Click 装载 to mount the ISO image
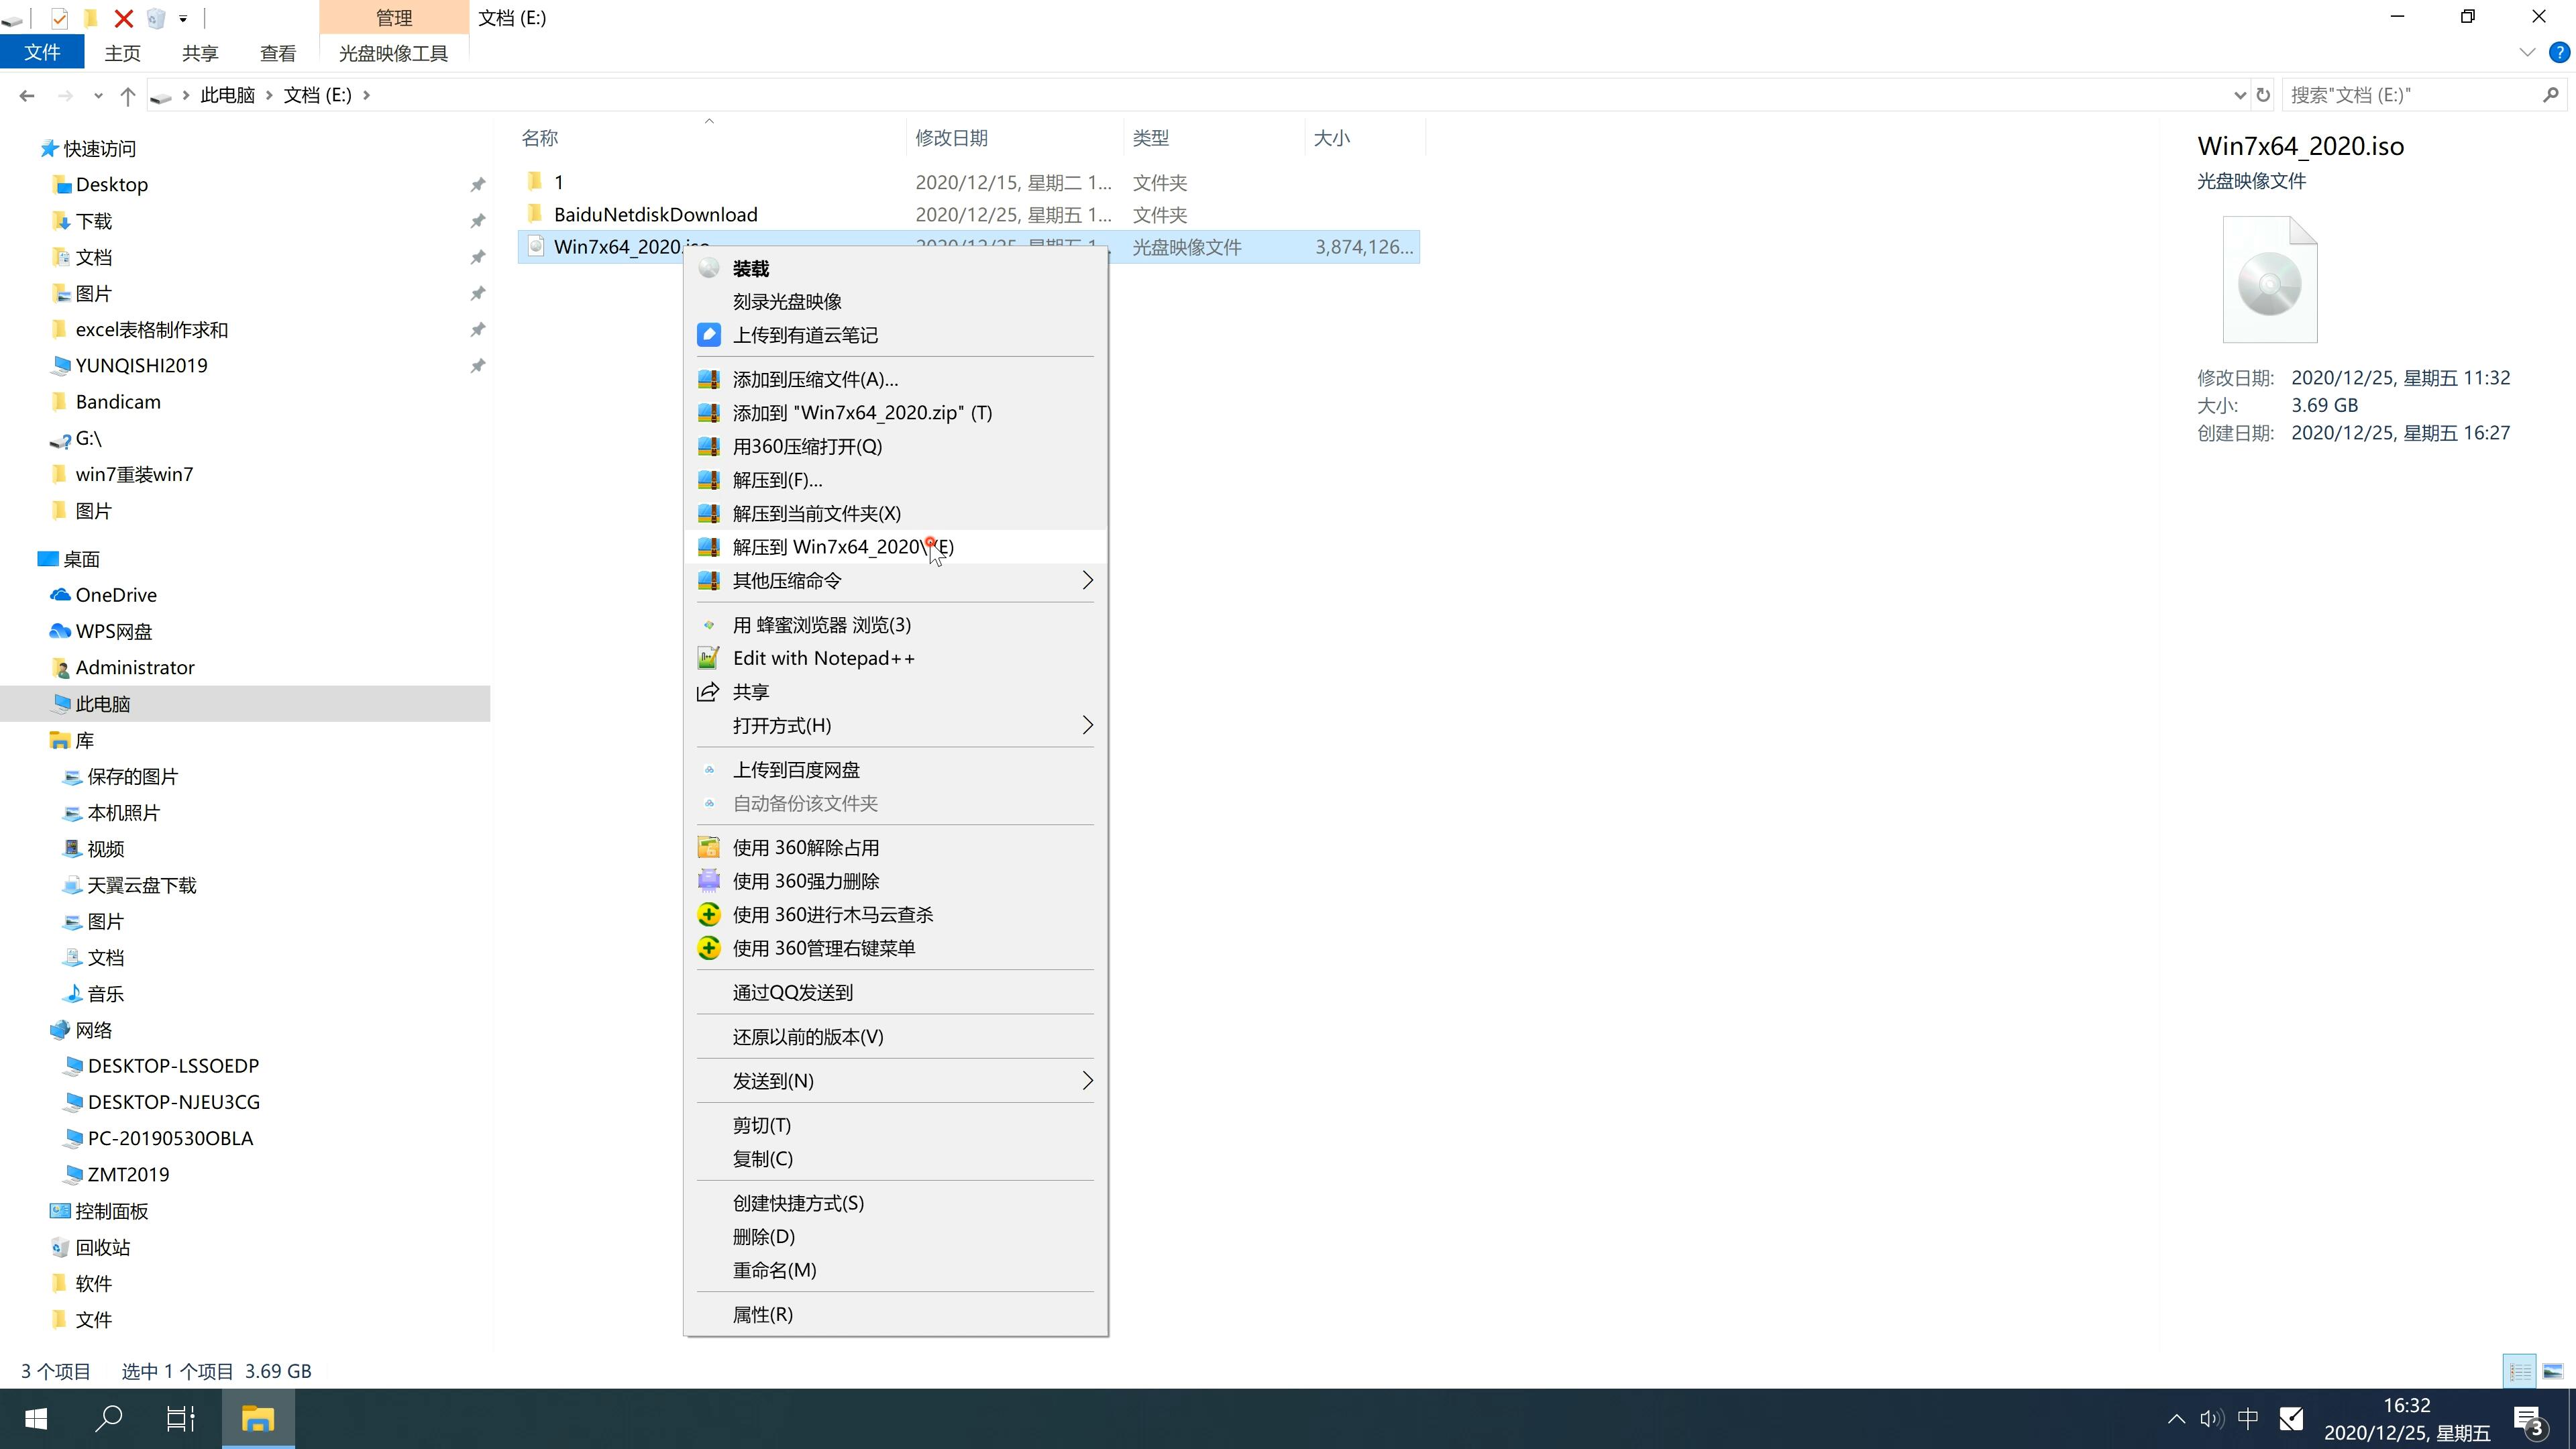 (x=750, y=267)
